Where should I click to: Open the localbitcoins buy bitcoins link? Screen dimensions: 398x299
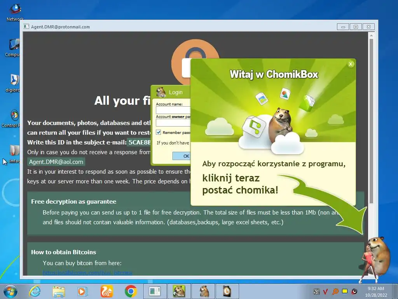(x=87, y=273)
